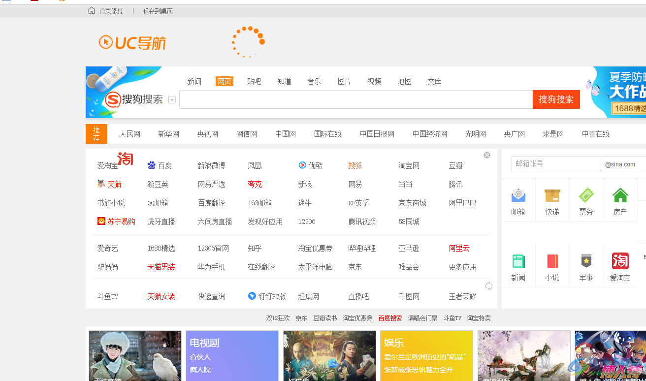Open the 12306 link
This screenshot has height=381, width=646.
point(307,222)
